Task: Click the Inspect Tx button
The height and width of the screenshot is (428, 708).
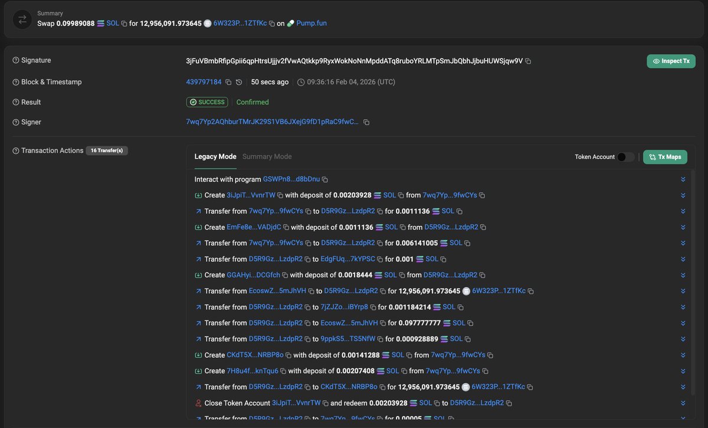Action: (671, 61)
